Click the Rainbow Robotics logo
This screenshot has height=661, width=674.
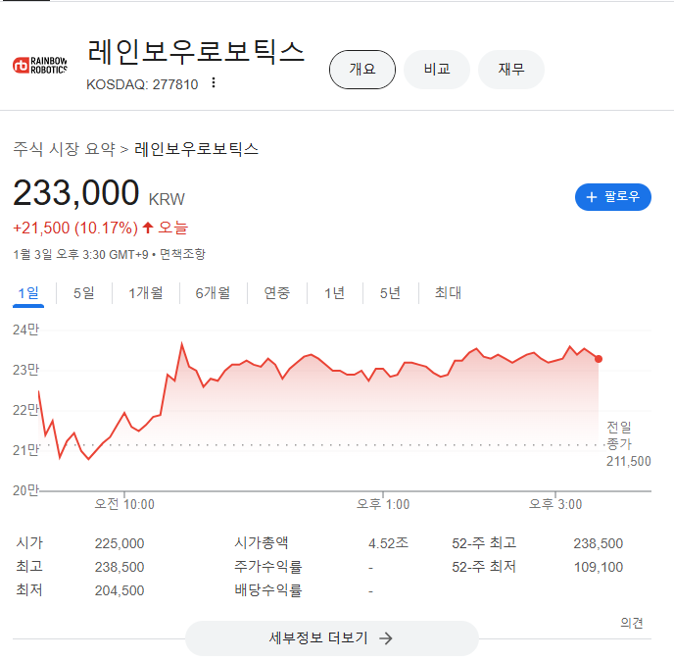[40, 66]
